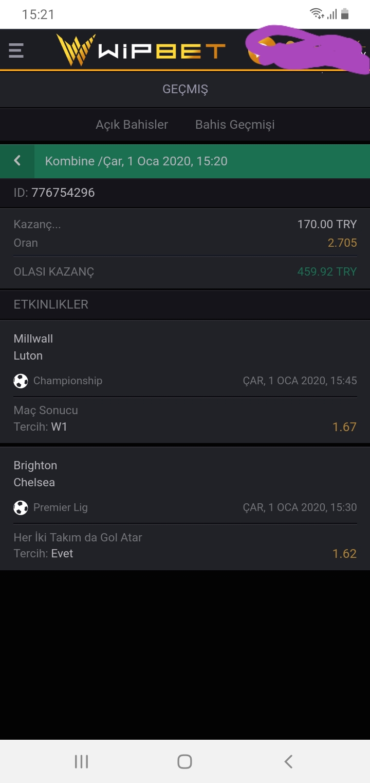Tap the Kombine date header
Viewport: 370px width, 783px height.
136,161
